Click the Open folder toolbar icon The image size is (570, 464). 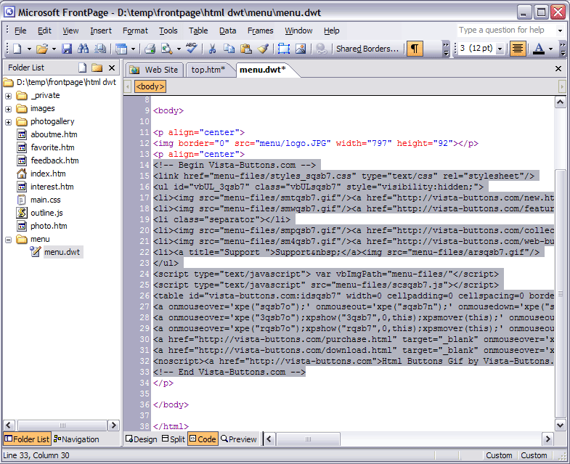click(42, 49)
